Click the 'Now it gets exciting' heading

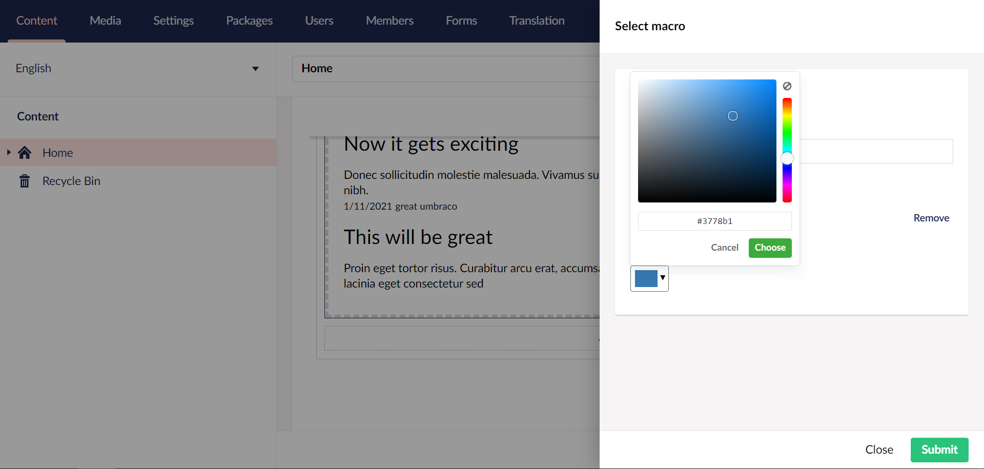pos(431,144)
